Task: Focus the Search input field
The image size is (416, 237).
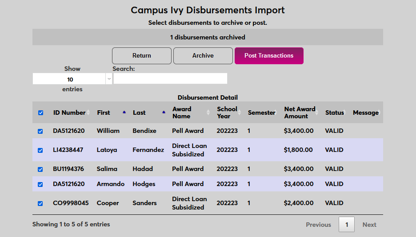Action: coord(170,79)
